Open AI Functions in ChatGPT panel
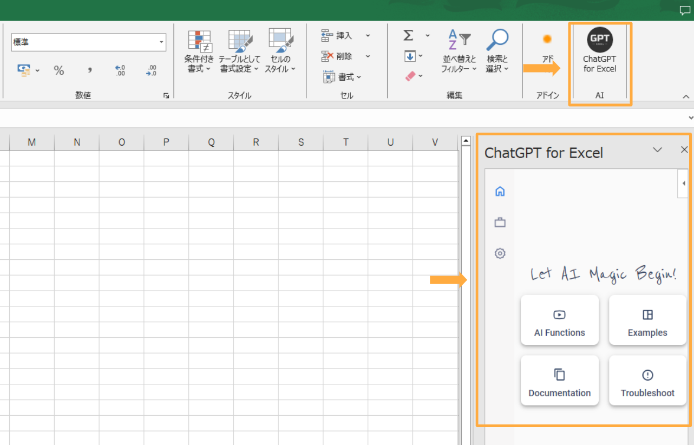694x445 pixels. [559, 320]
